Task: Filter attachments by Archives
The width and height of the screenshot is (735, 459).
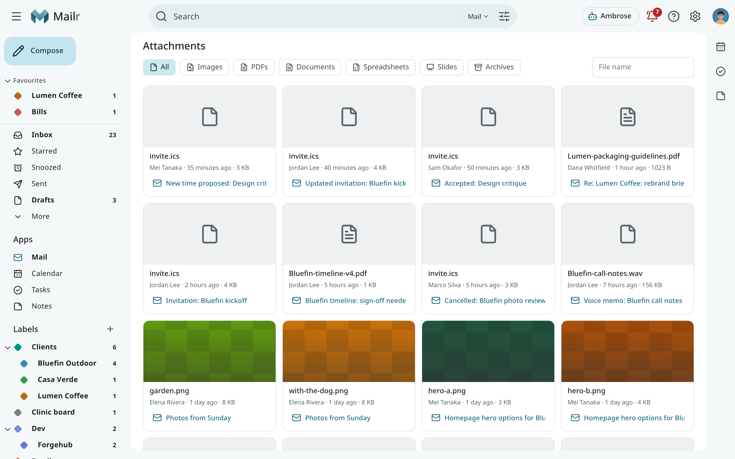Action: 494,67
